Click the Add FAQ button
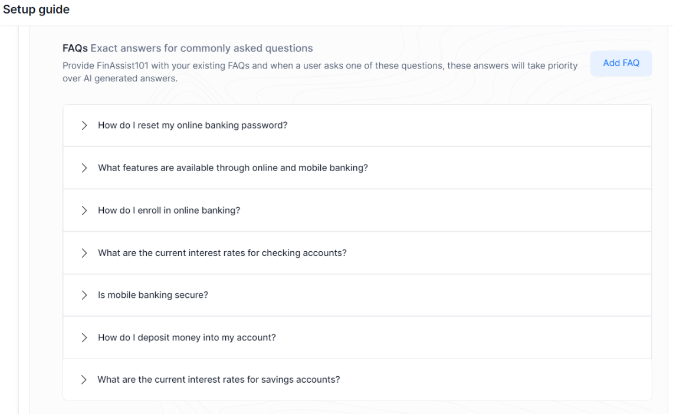Viewport: 673px width, 414px height. pos(621,63)
